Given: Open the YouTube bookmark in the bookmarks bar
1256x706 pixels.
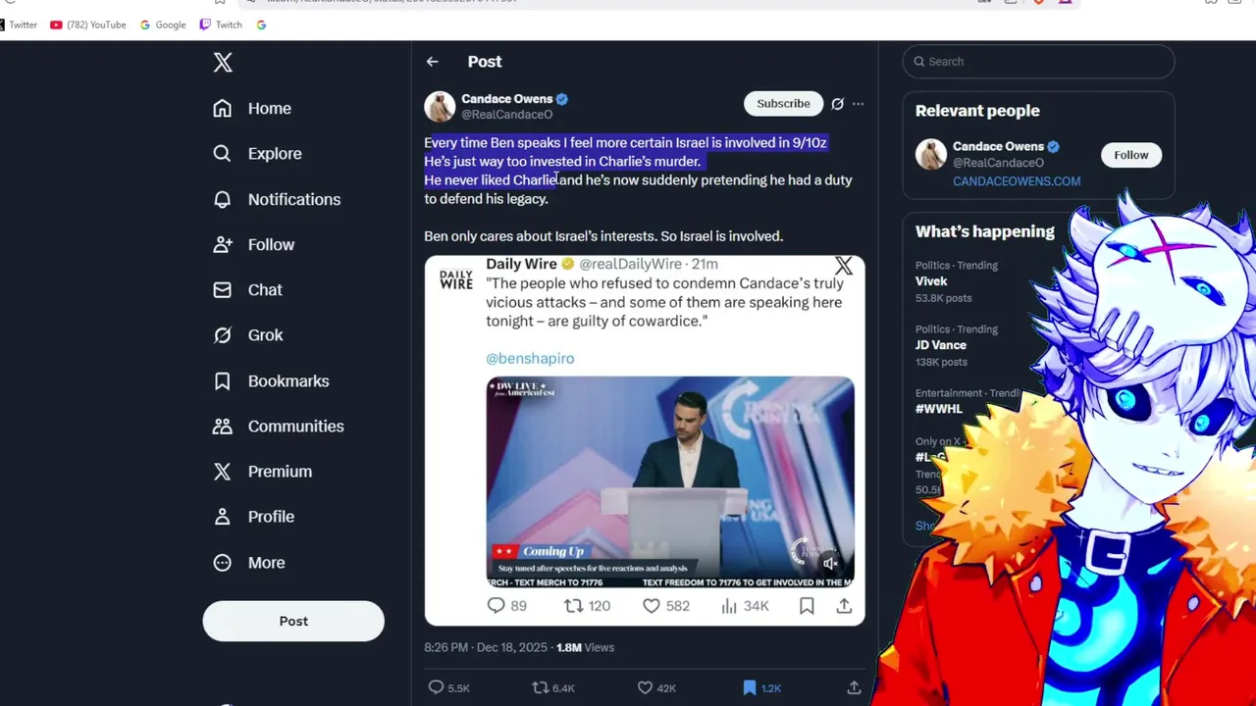Looking at the screenshot, I should tap(88, 25).
